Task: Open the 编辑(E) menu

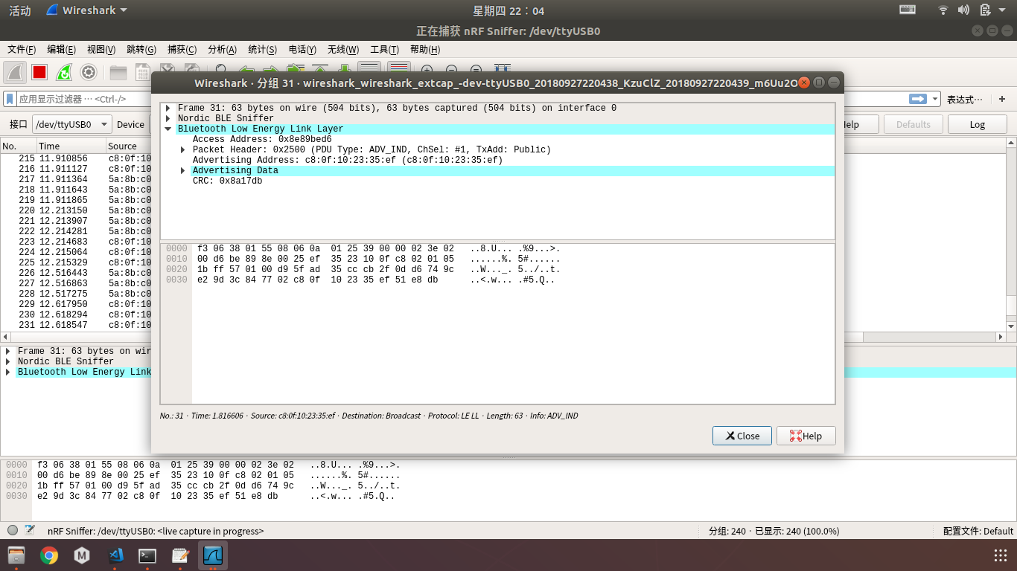Action: (61, 49)
